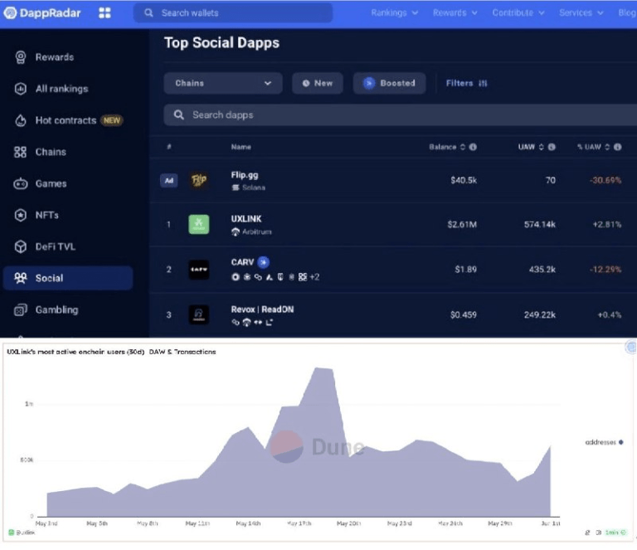The width and height of the screenshot is (637, 550).
Task: Open the apps grid icon
Action: (105, 13)
